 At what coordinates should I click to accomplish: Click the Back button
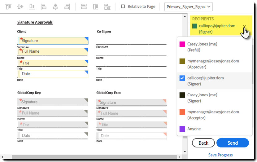203,143
